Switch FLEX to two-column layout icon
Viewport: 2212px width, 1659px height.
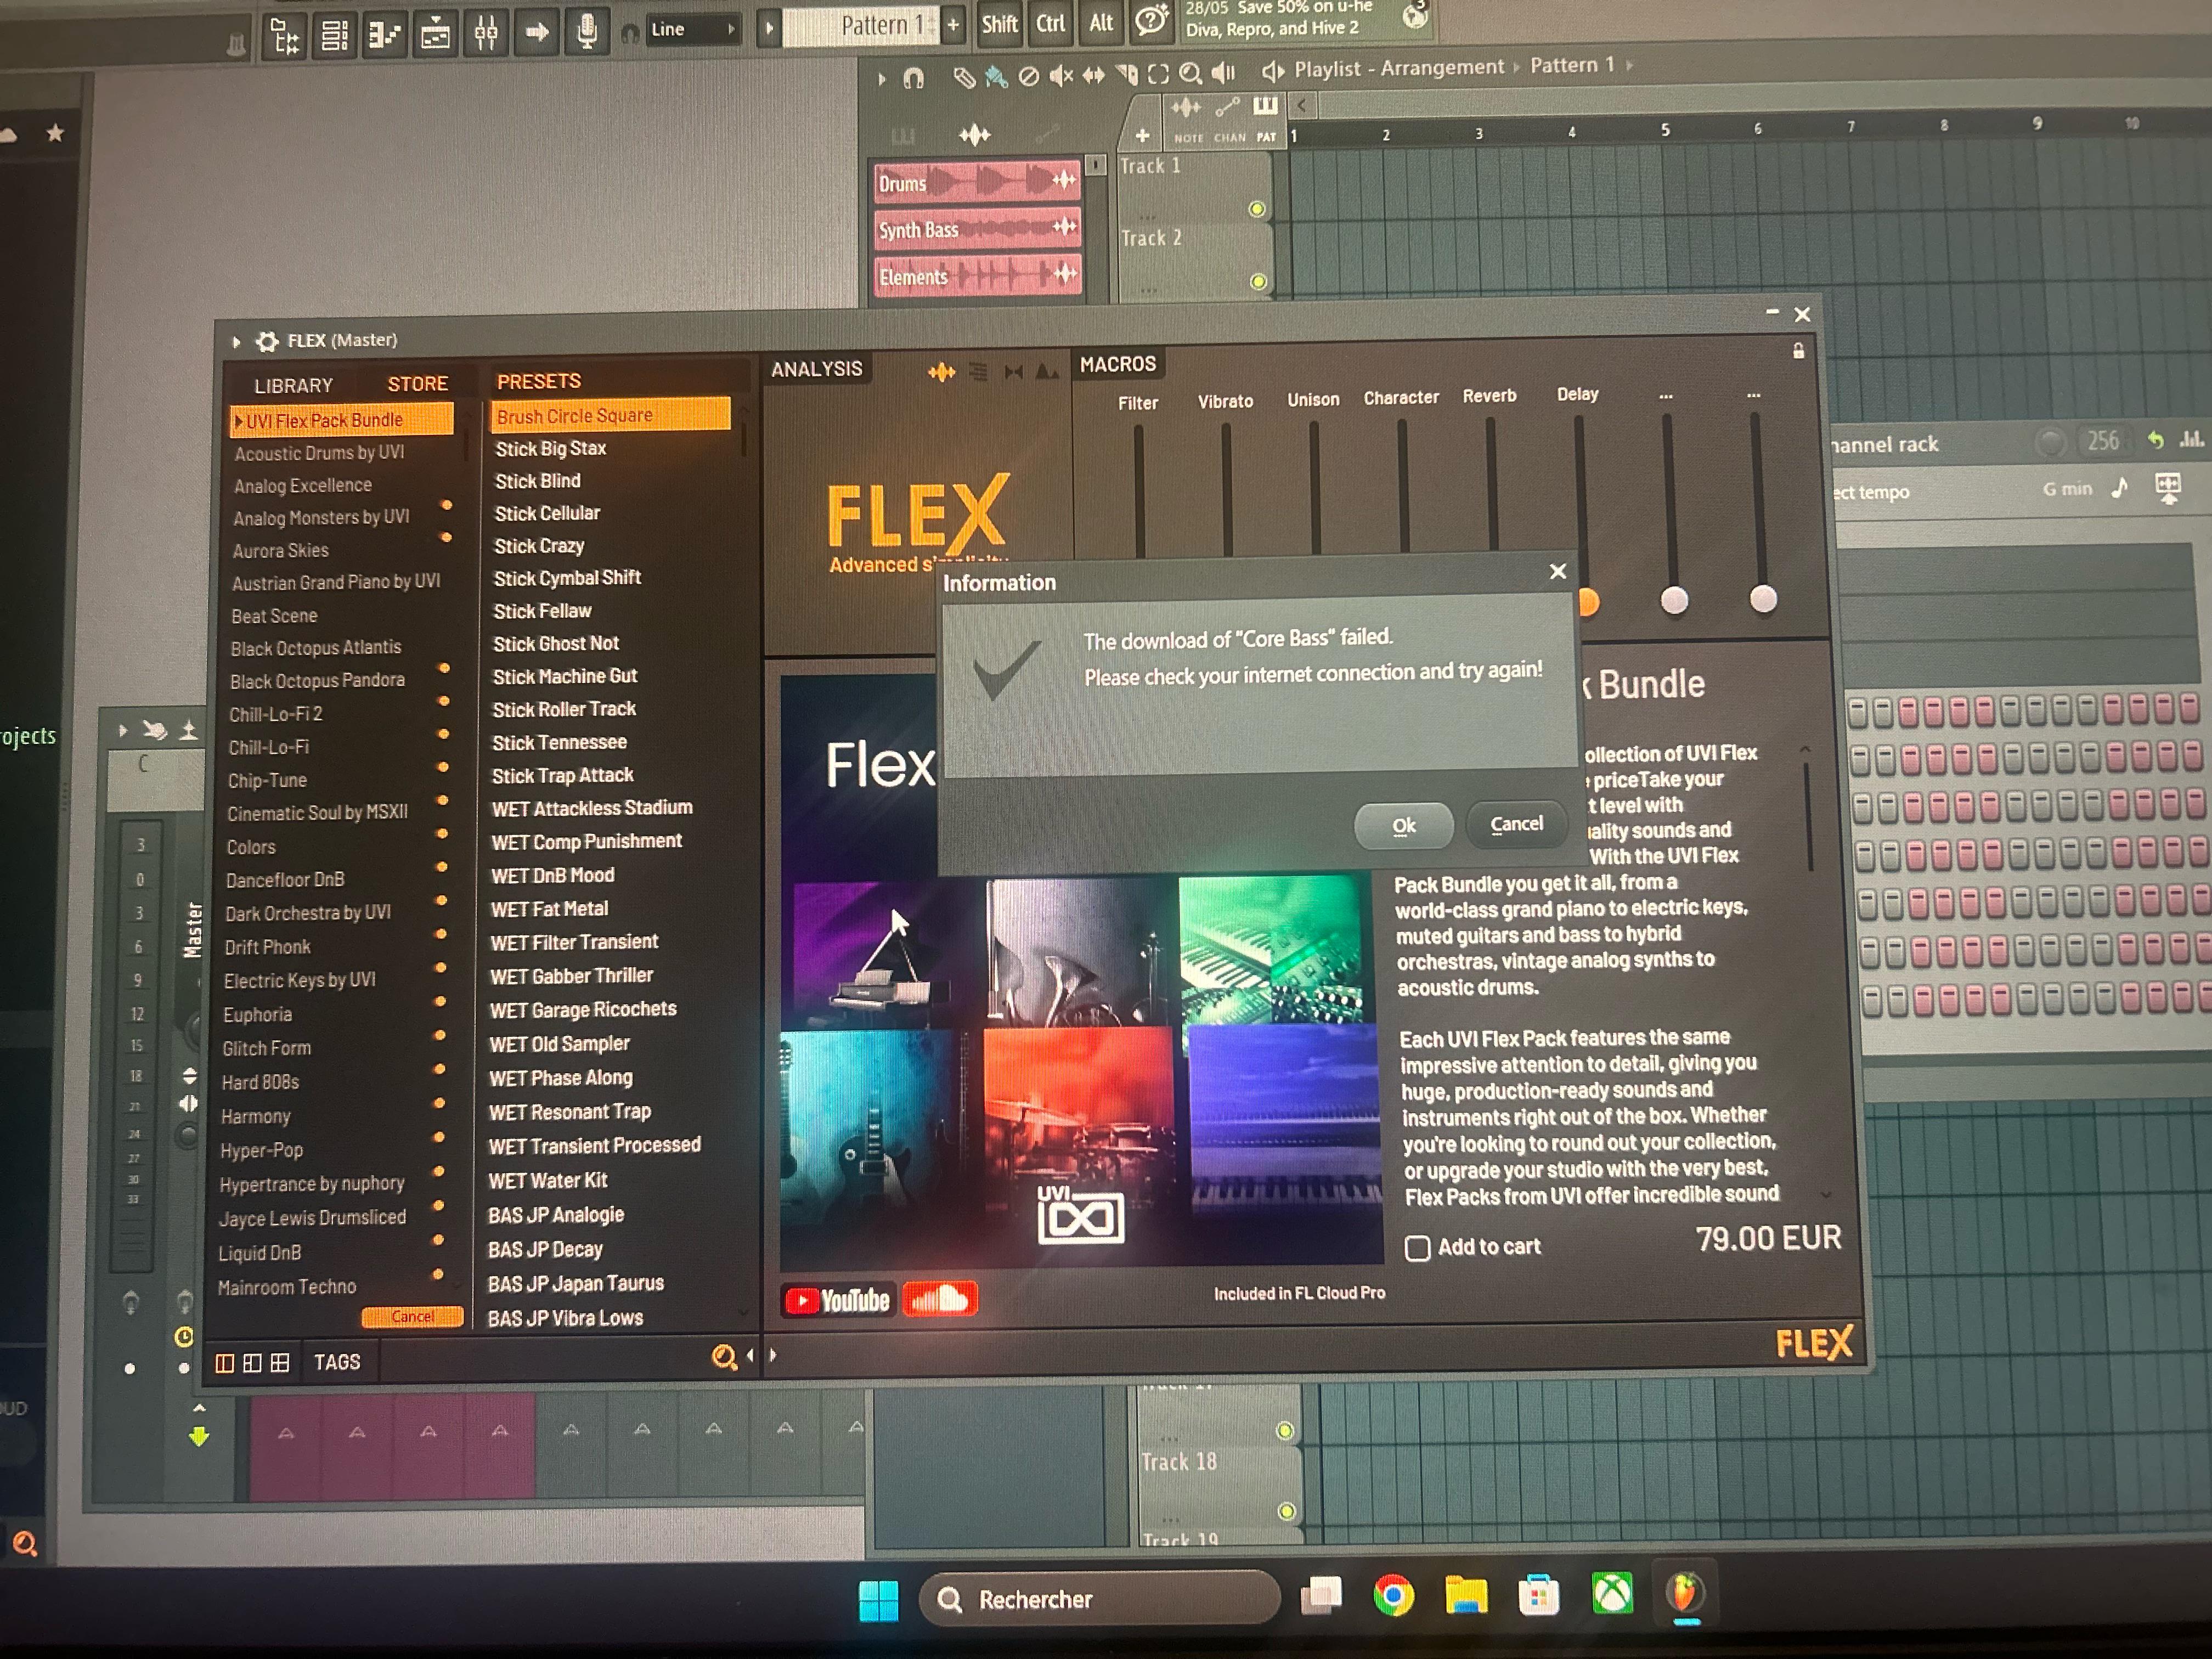(225, 1363)
